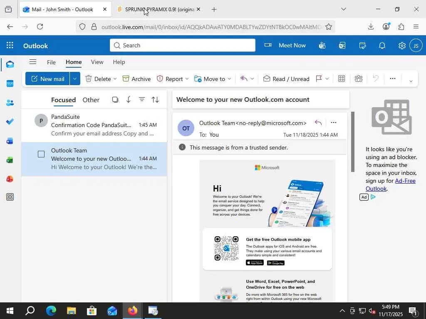Click the Search mail field
The image size is (426, 319).
[x=183, y=45]
